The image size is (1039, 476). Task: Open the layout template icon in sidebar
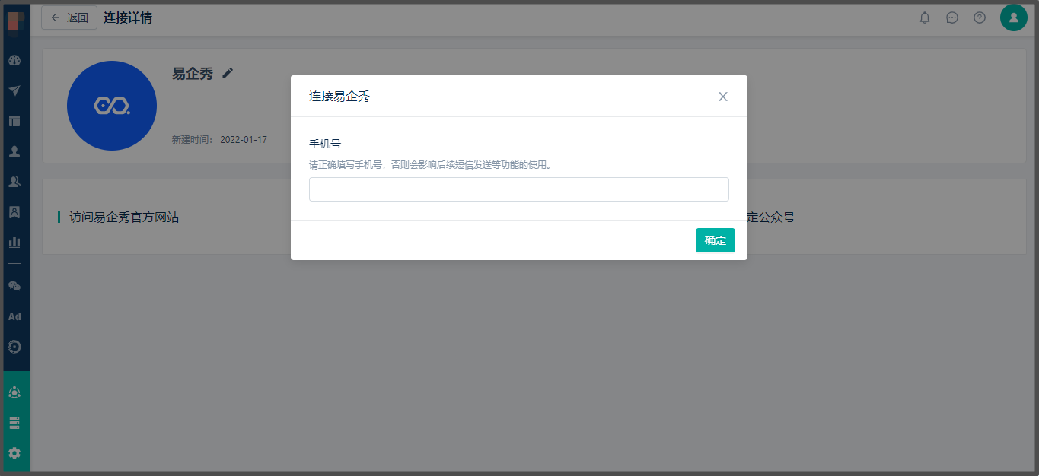(x=14, y=121)
